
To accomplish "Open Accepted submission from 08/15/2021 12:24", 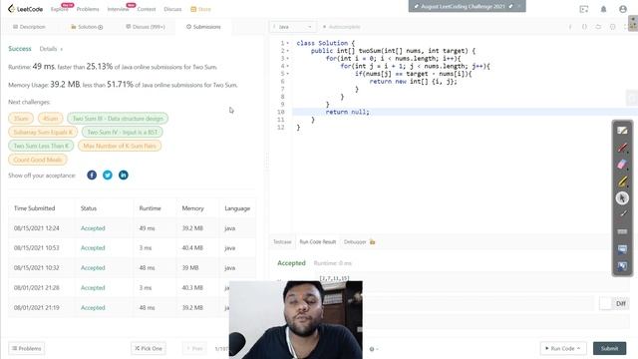I will 93,228.
